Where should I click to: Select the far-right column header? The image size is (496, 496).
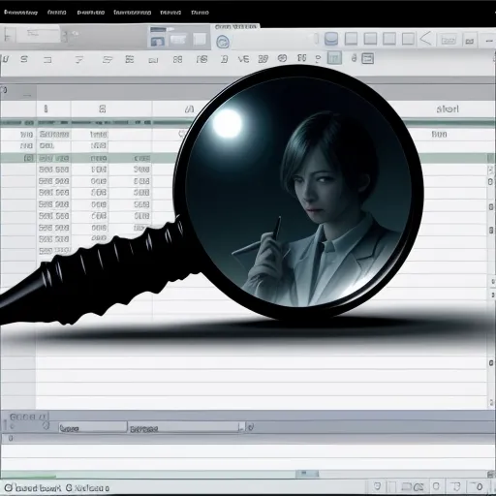tap(448, 109)
